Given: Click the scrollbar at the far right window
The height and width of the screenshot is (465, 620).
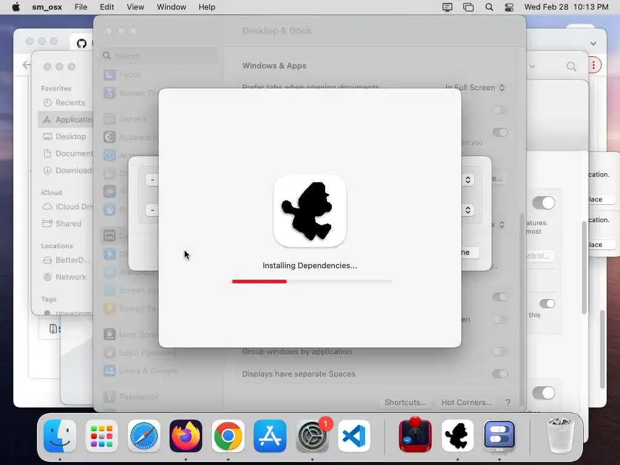Looking at the screenshot, I should [x=602, y=349].
